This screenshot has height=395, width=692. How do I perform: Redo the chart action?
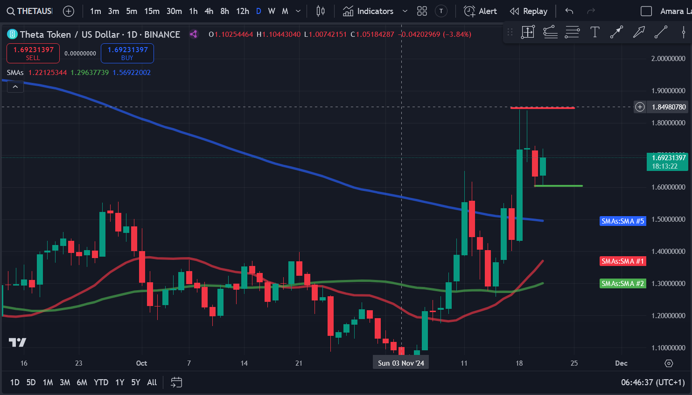click(591, 11)
